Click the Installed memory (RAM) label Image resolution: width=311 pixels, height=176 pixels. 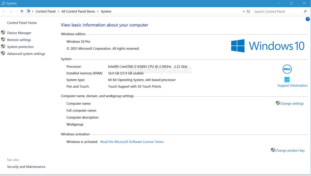85,73
